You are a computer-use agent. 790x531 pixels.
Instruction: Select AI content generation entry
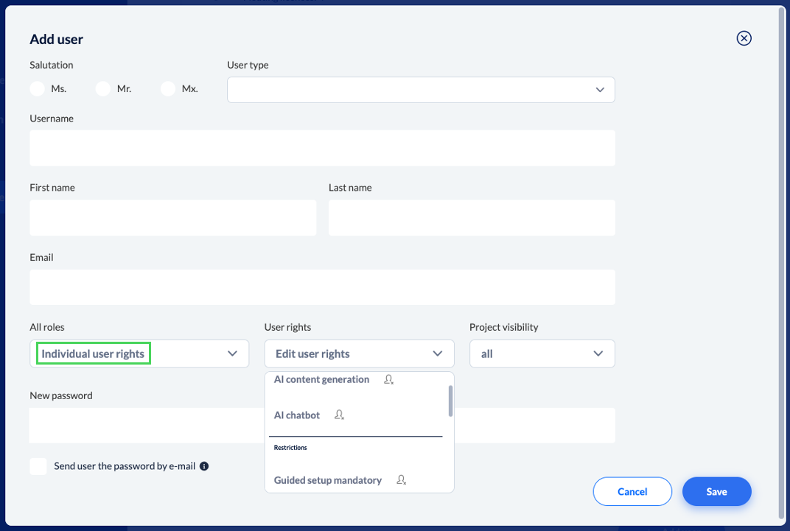(x=321, y=379)
